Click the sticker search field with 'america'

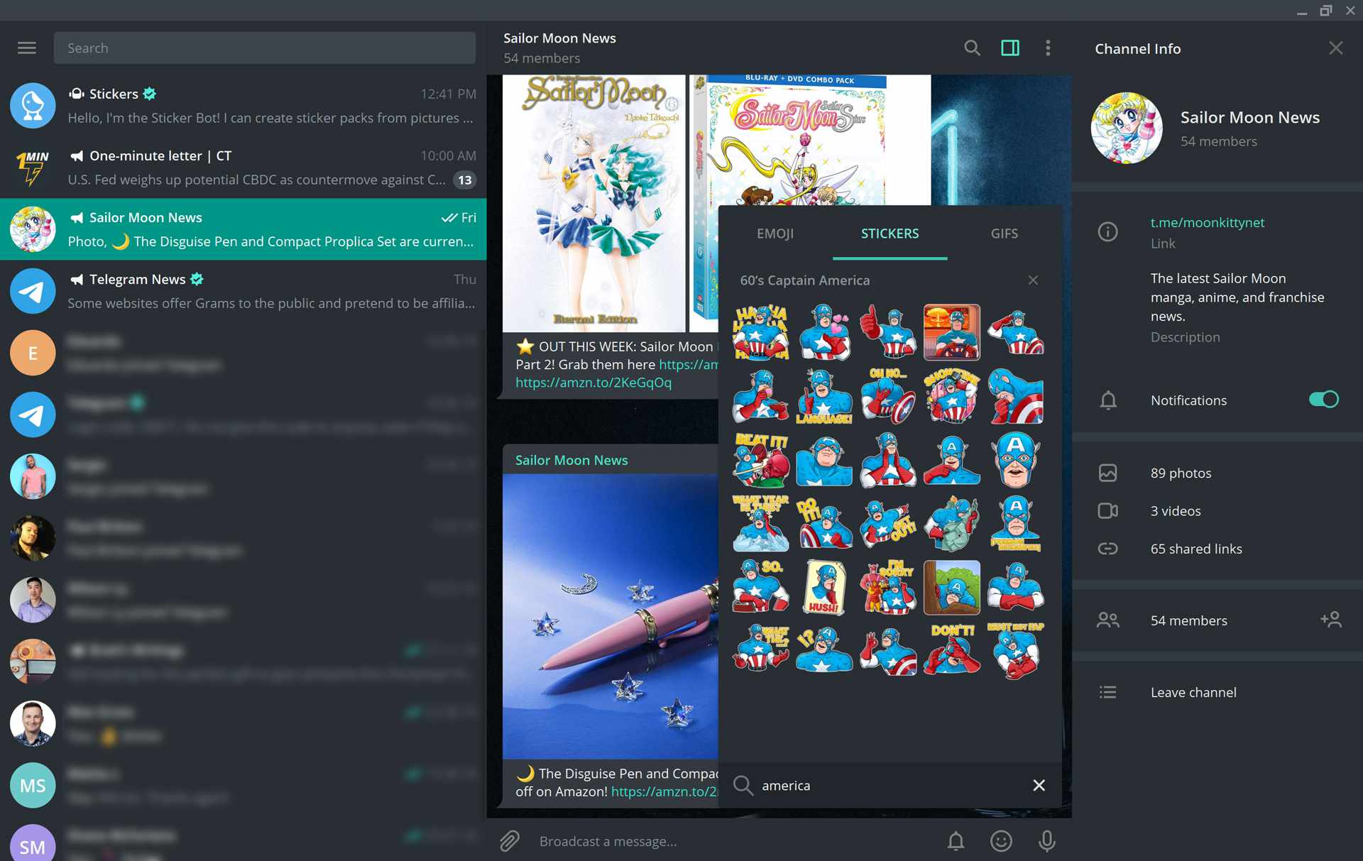[x=891, y=785]
